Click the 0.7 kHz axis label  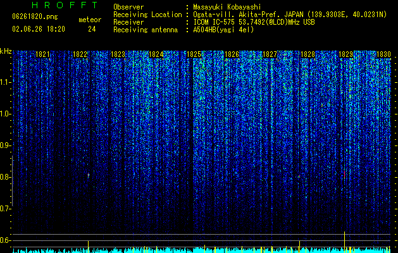5,209
